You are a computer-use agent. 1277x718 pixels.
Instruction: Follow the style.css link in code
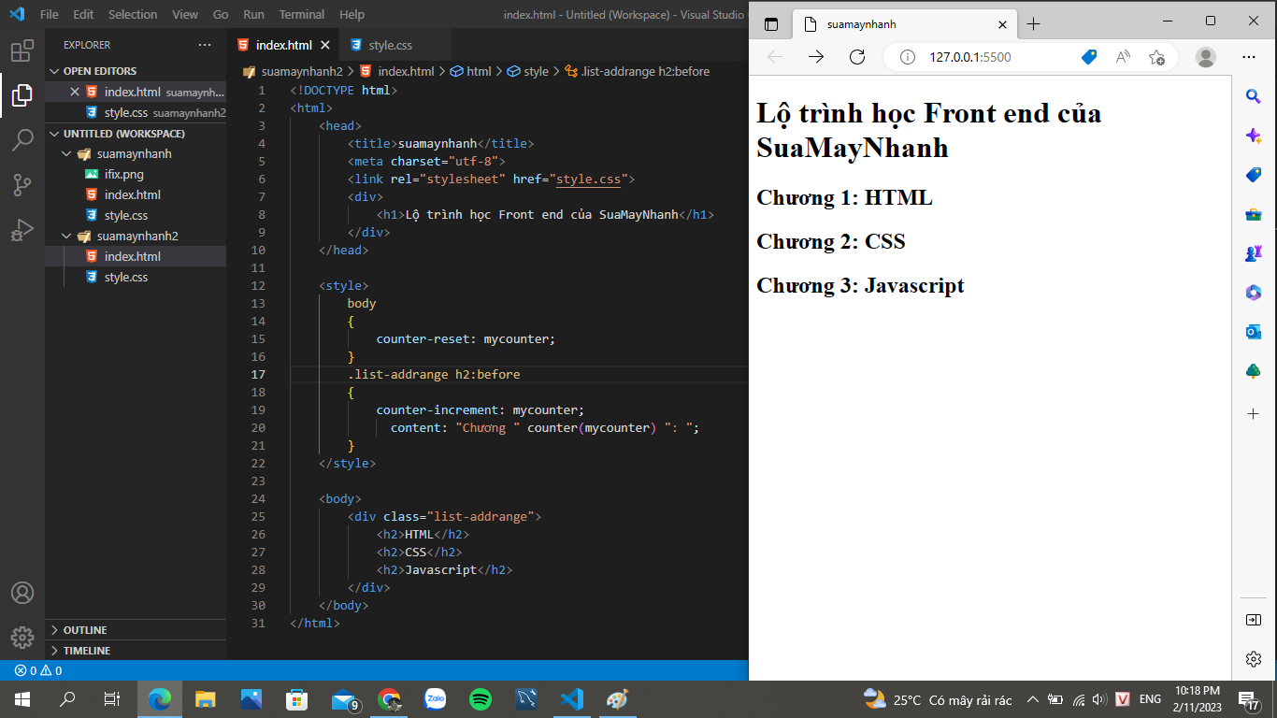pyautogui.click(x=589, y=179)
